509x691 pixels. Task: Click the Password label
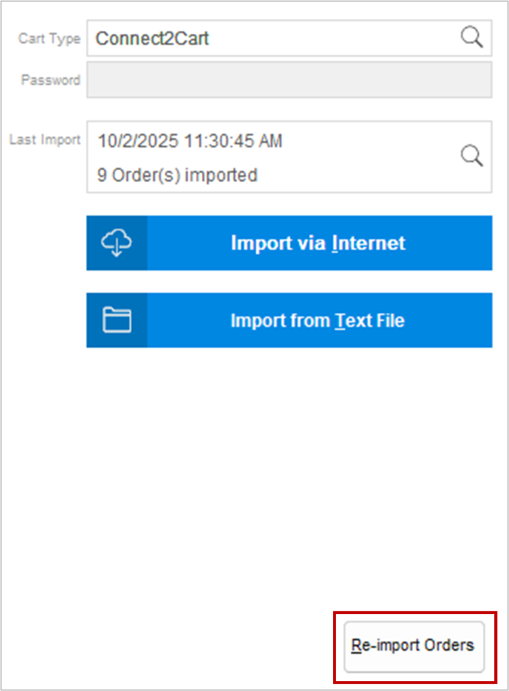click(51, 80)
